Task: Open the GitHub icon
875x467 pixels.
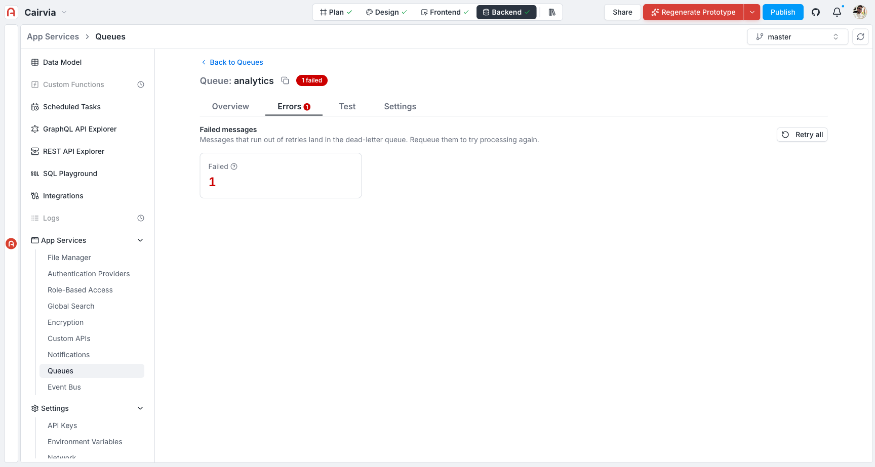Action: pyautogui.click(x=816, y=12)
